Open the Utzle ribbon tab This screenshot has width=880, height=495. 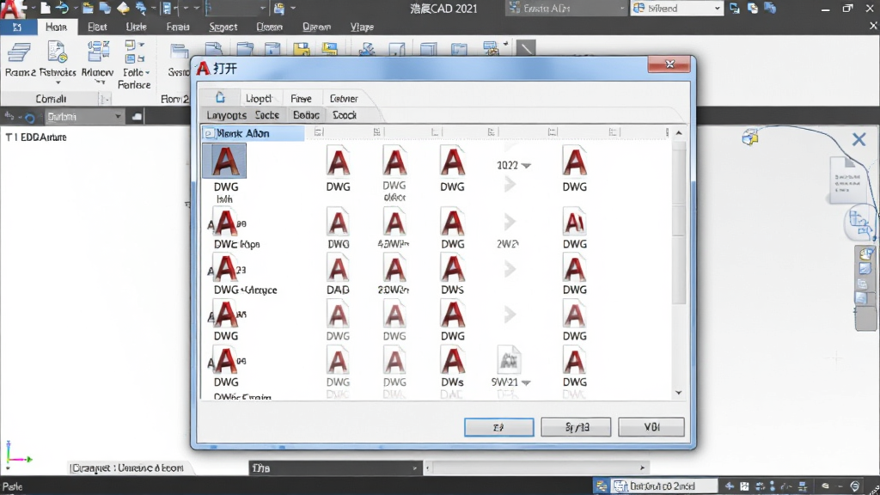tap(137, 27)
